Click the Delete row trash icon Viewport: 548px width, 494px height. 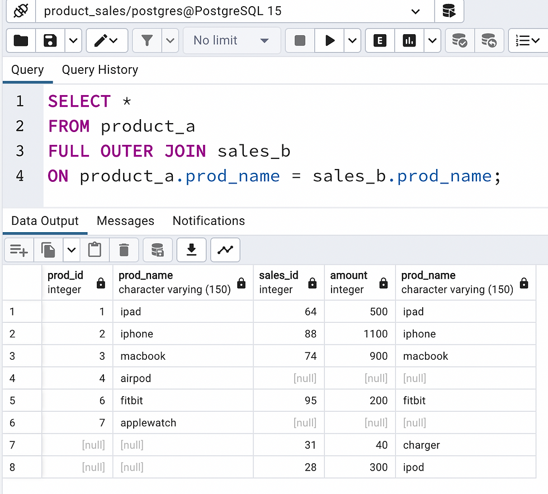pos(124,250)
